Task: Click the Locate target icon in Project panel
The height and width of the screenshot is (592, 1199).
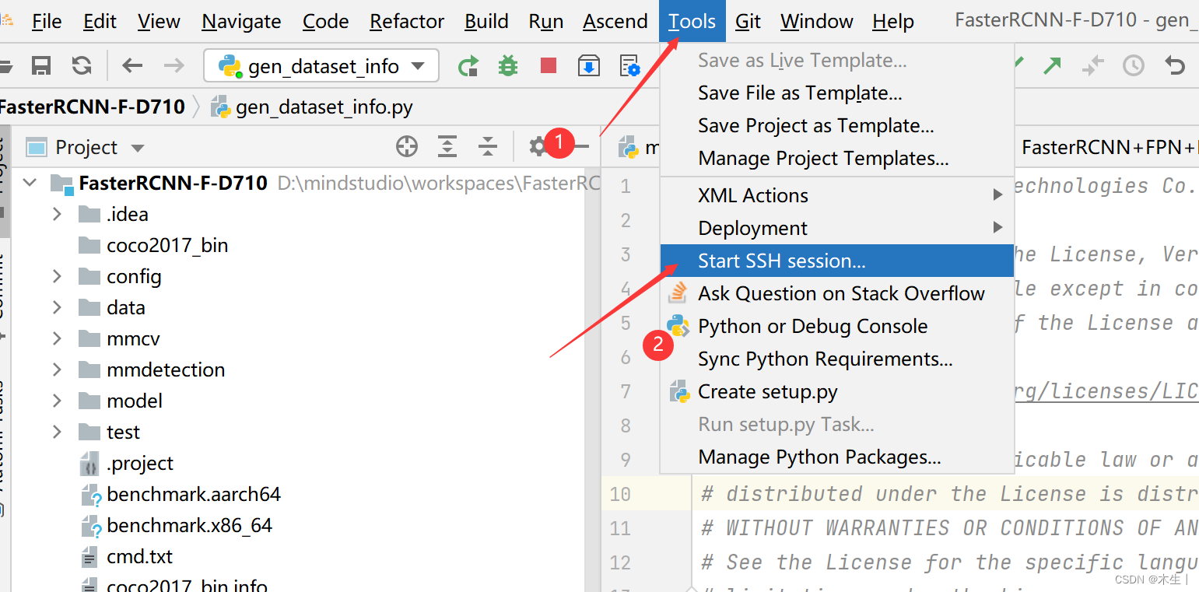Action: click(407, 147)
